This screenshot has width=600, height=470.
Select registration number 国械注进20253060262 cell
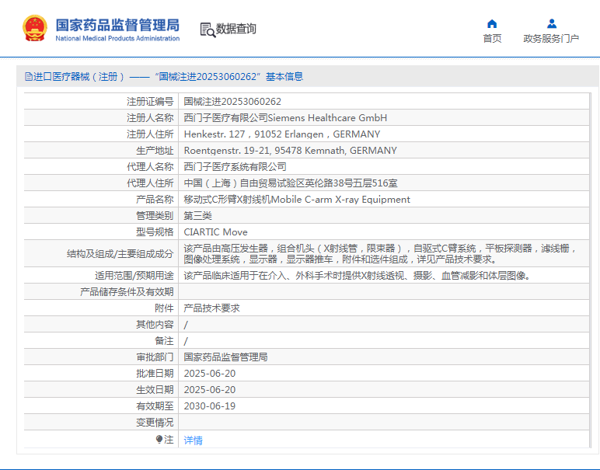pyautogui.click(x=384, y=101)
